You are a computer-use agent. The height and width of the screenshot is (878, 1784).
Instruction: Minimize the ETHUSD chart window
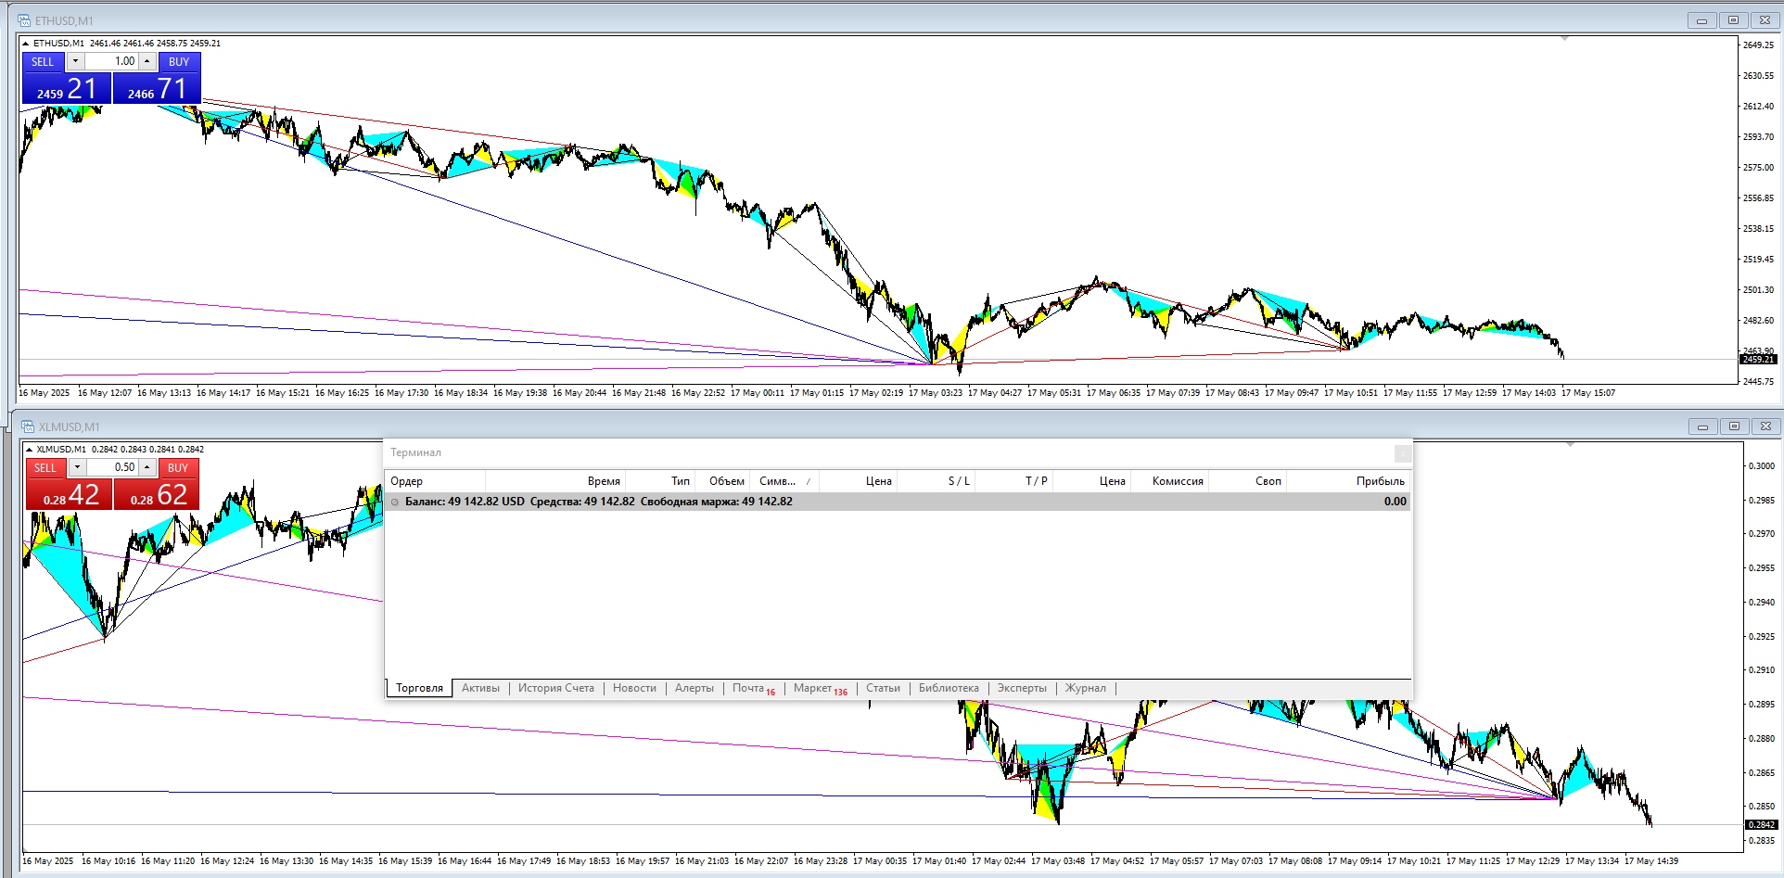click(1701, 20)
